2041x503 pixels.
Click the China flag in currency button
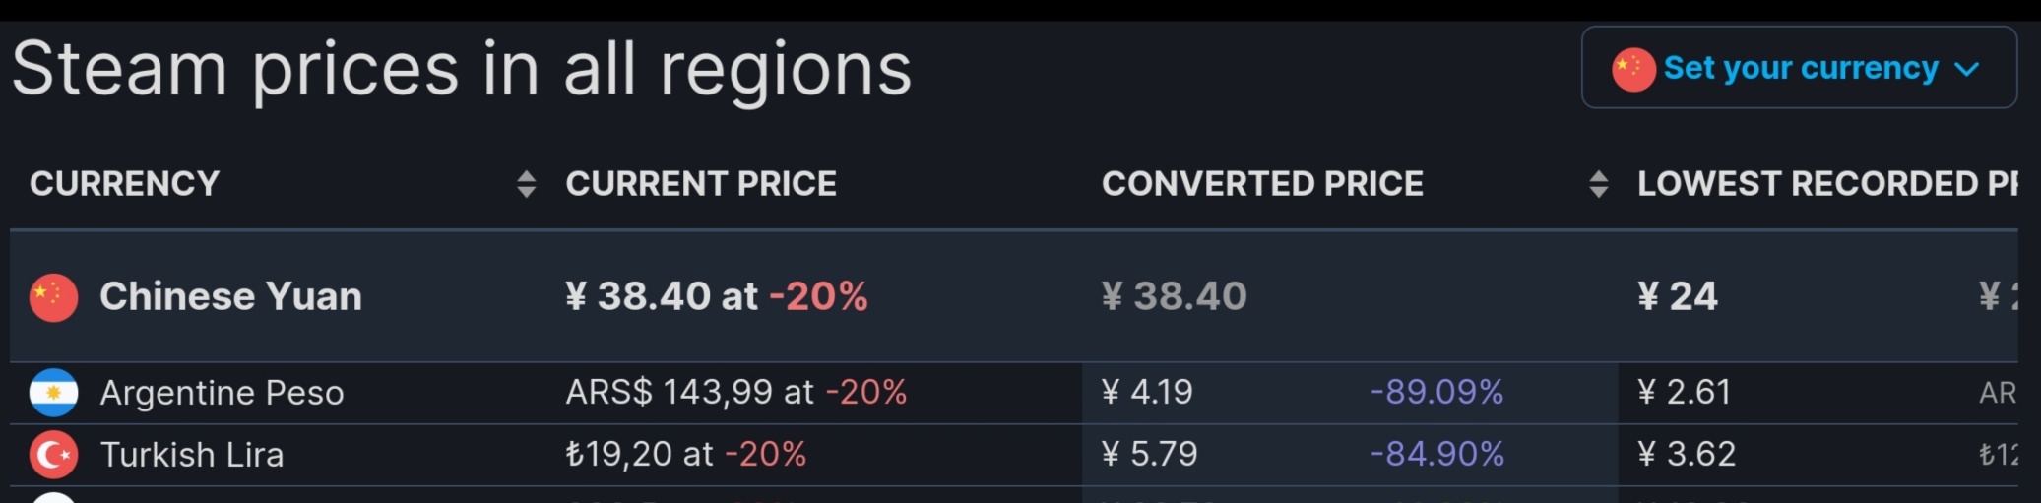point(1633,69)
